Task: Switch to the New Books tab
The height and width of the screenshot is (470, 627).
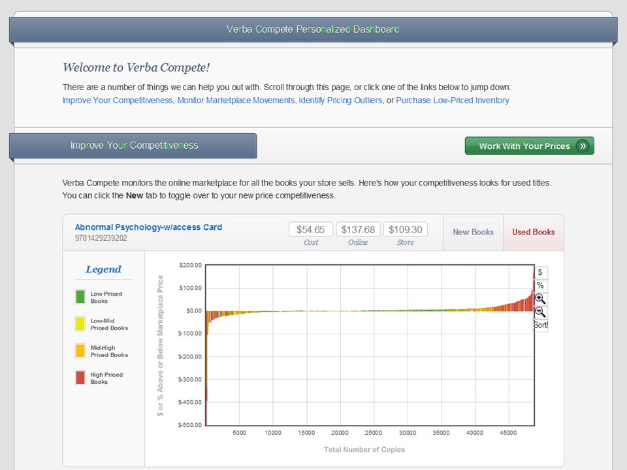Action: point(473,232)
